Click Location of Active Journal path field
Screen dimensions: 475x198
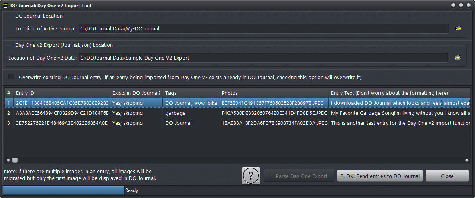(x=263, y=28)
